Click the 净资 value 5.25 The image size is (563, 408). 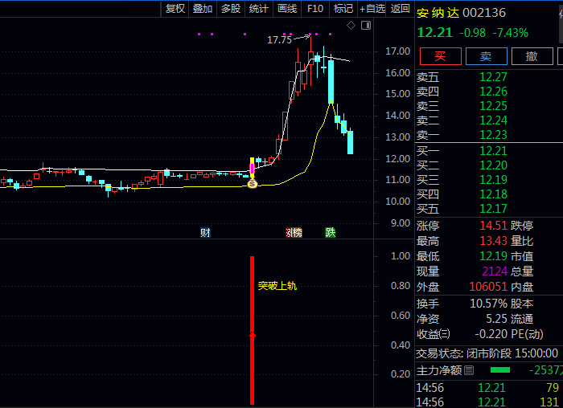pyautogui.click(x=496, y=319)
